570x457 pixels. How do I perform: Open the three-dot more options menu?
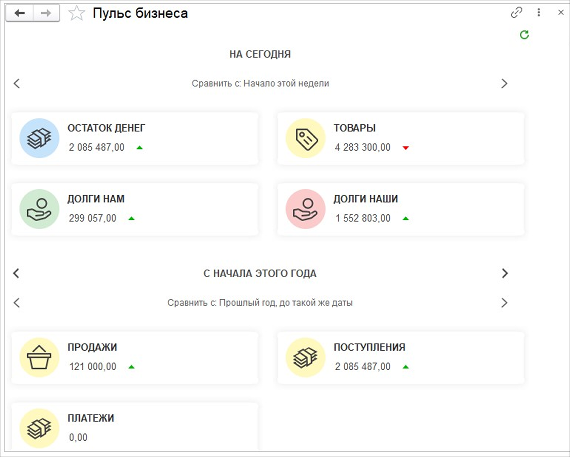[539, 13]
